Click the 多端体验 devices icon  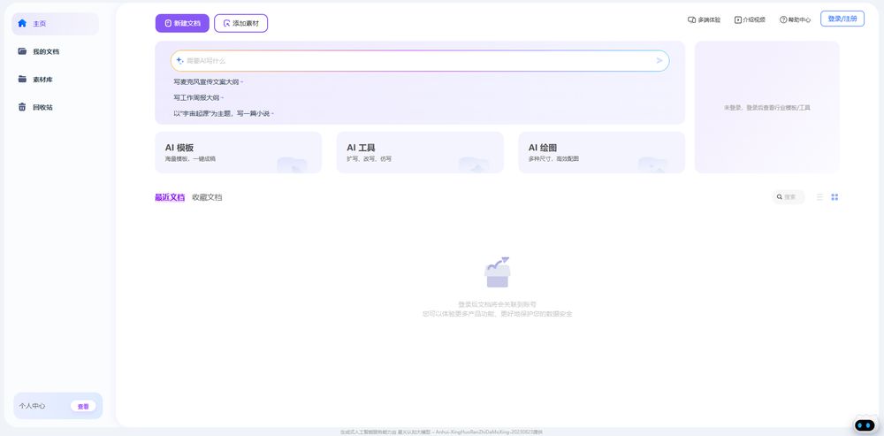coord(692,19)
